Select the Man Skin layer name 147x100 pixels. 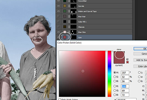coord(82,32)
